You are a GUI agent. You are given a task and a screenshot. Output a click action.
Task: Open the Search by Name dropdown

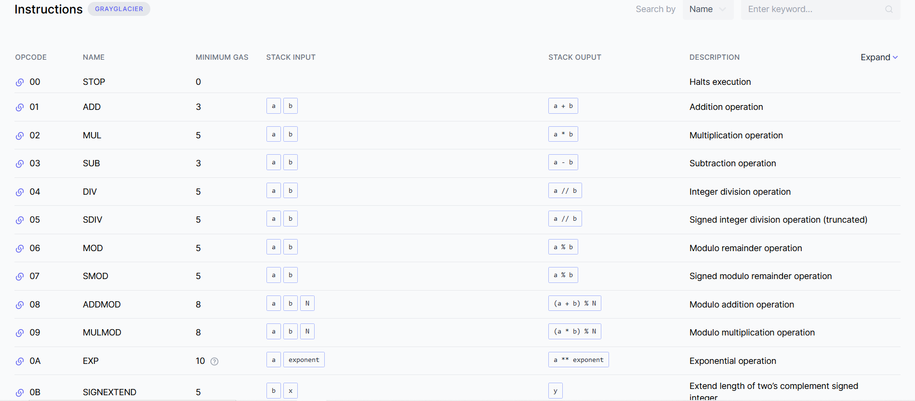pyautogui.click(x=707, y=10)
